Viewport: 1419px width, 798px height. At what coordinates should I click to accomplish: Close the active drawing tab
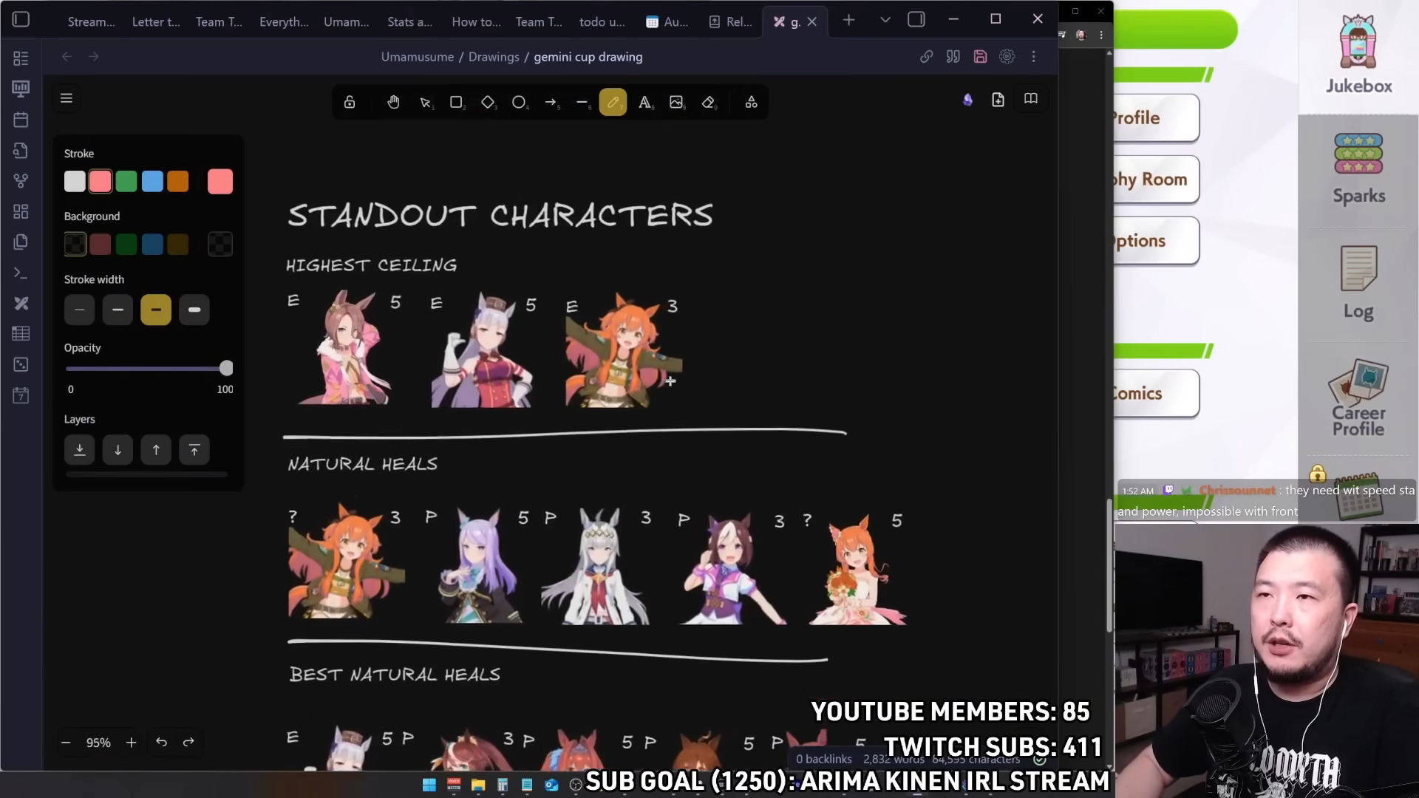pyautogui.click(x=812, y=22)
